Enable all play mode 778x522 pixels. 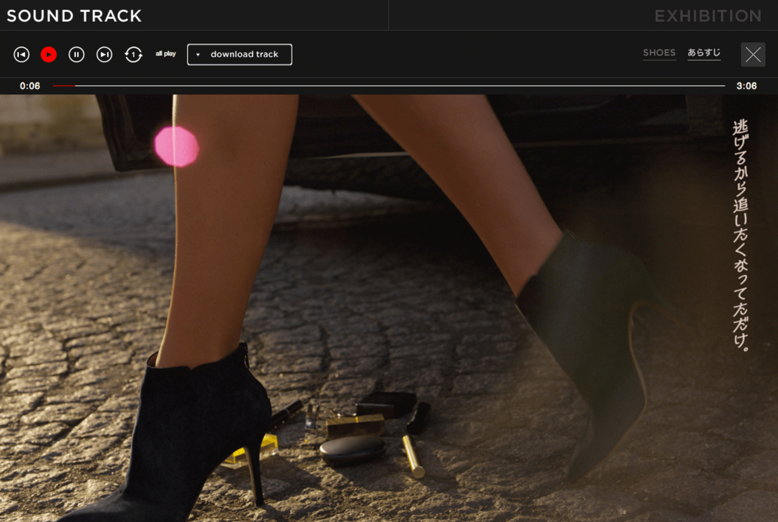pyautogui.click(x=166, y=53)
